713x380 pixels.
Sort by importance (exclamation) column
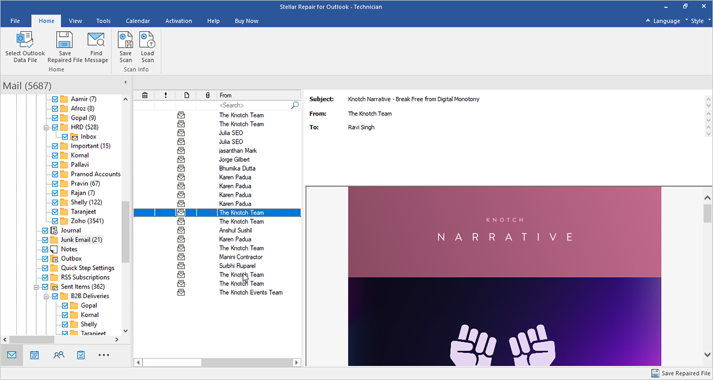pyautogui.click(x=165, y=96)
